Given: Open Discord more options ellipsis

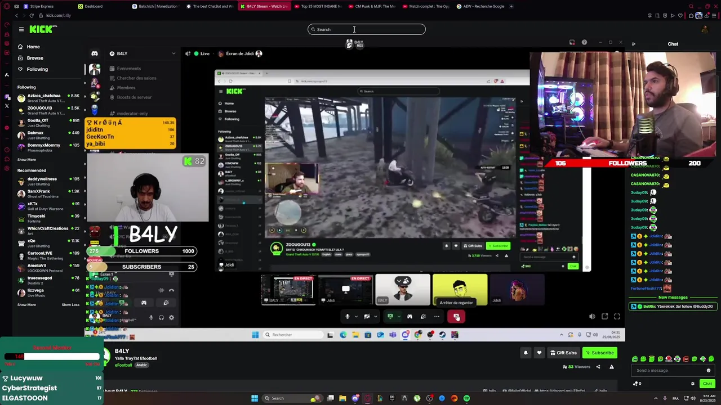Looking at the screenshot, I should click(x=437, y=316).
